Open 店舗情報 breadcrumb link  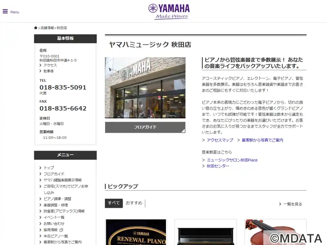coord(47,28)
